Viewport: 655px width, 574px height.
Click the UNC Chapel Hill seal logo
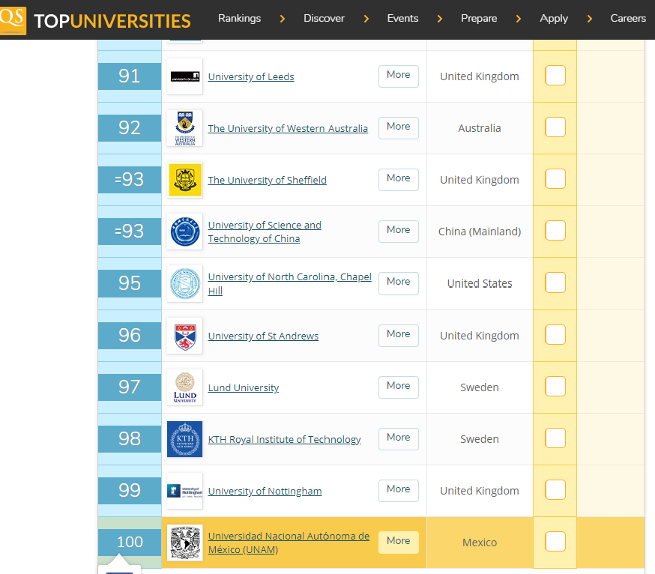click(184, 283)
